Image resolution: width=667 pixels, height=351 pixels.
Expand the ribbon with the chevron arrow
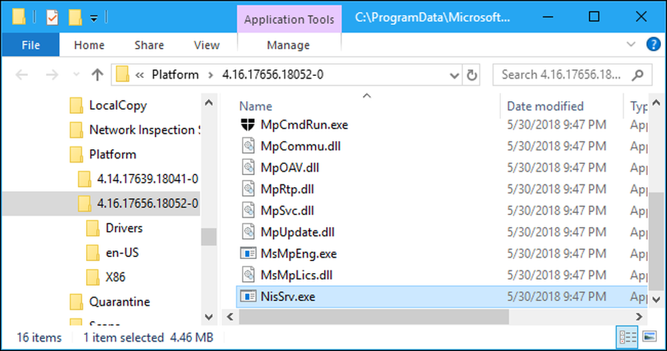tap(631, 44)
